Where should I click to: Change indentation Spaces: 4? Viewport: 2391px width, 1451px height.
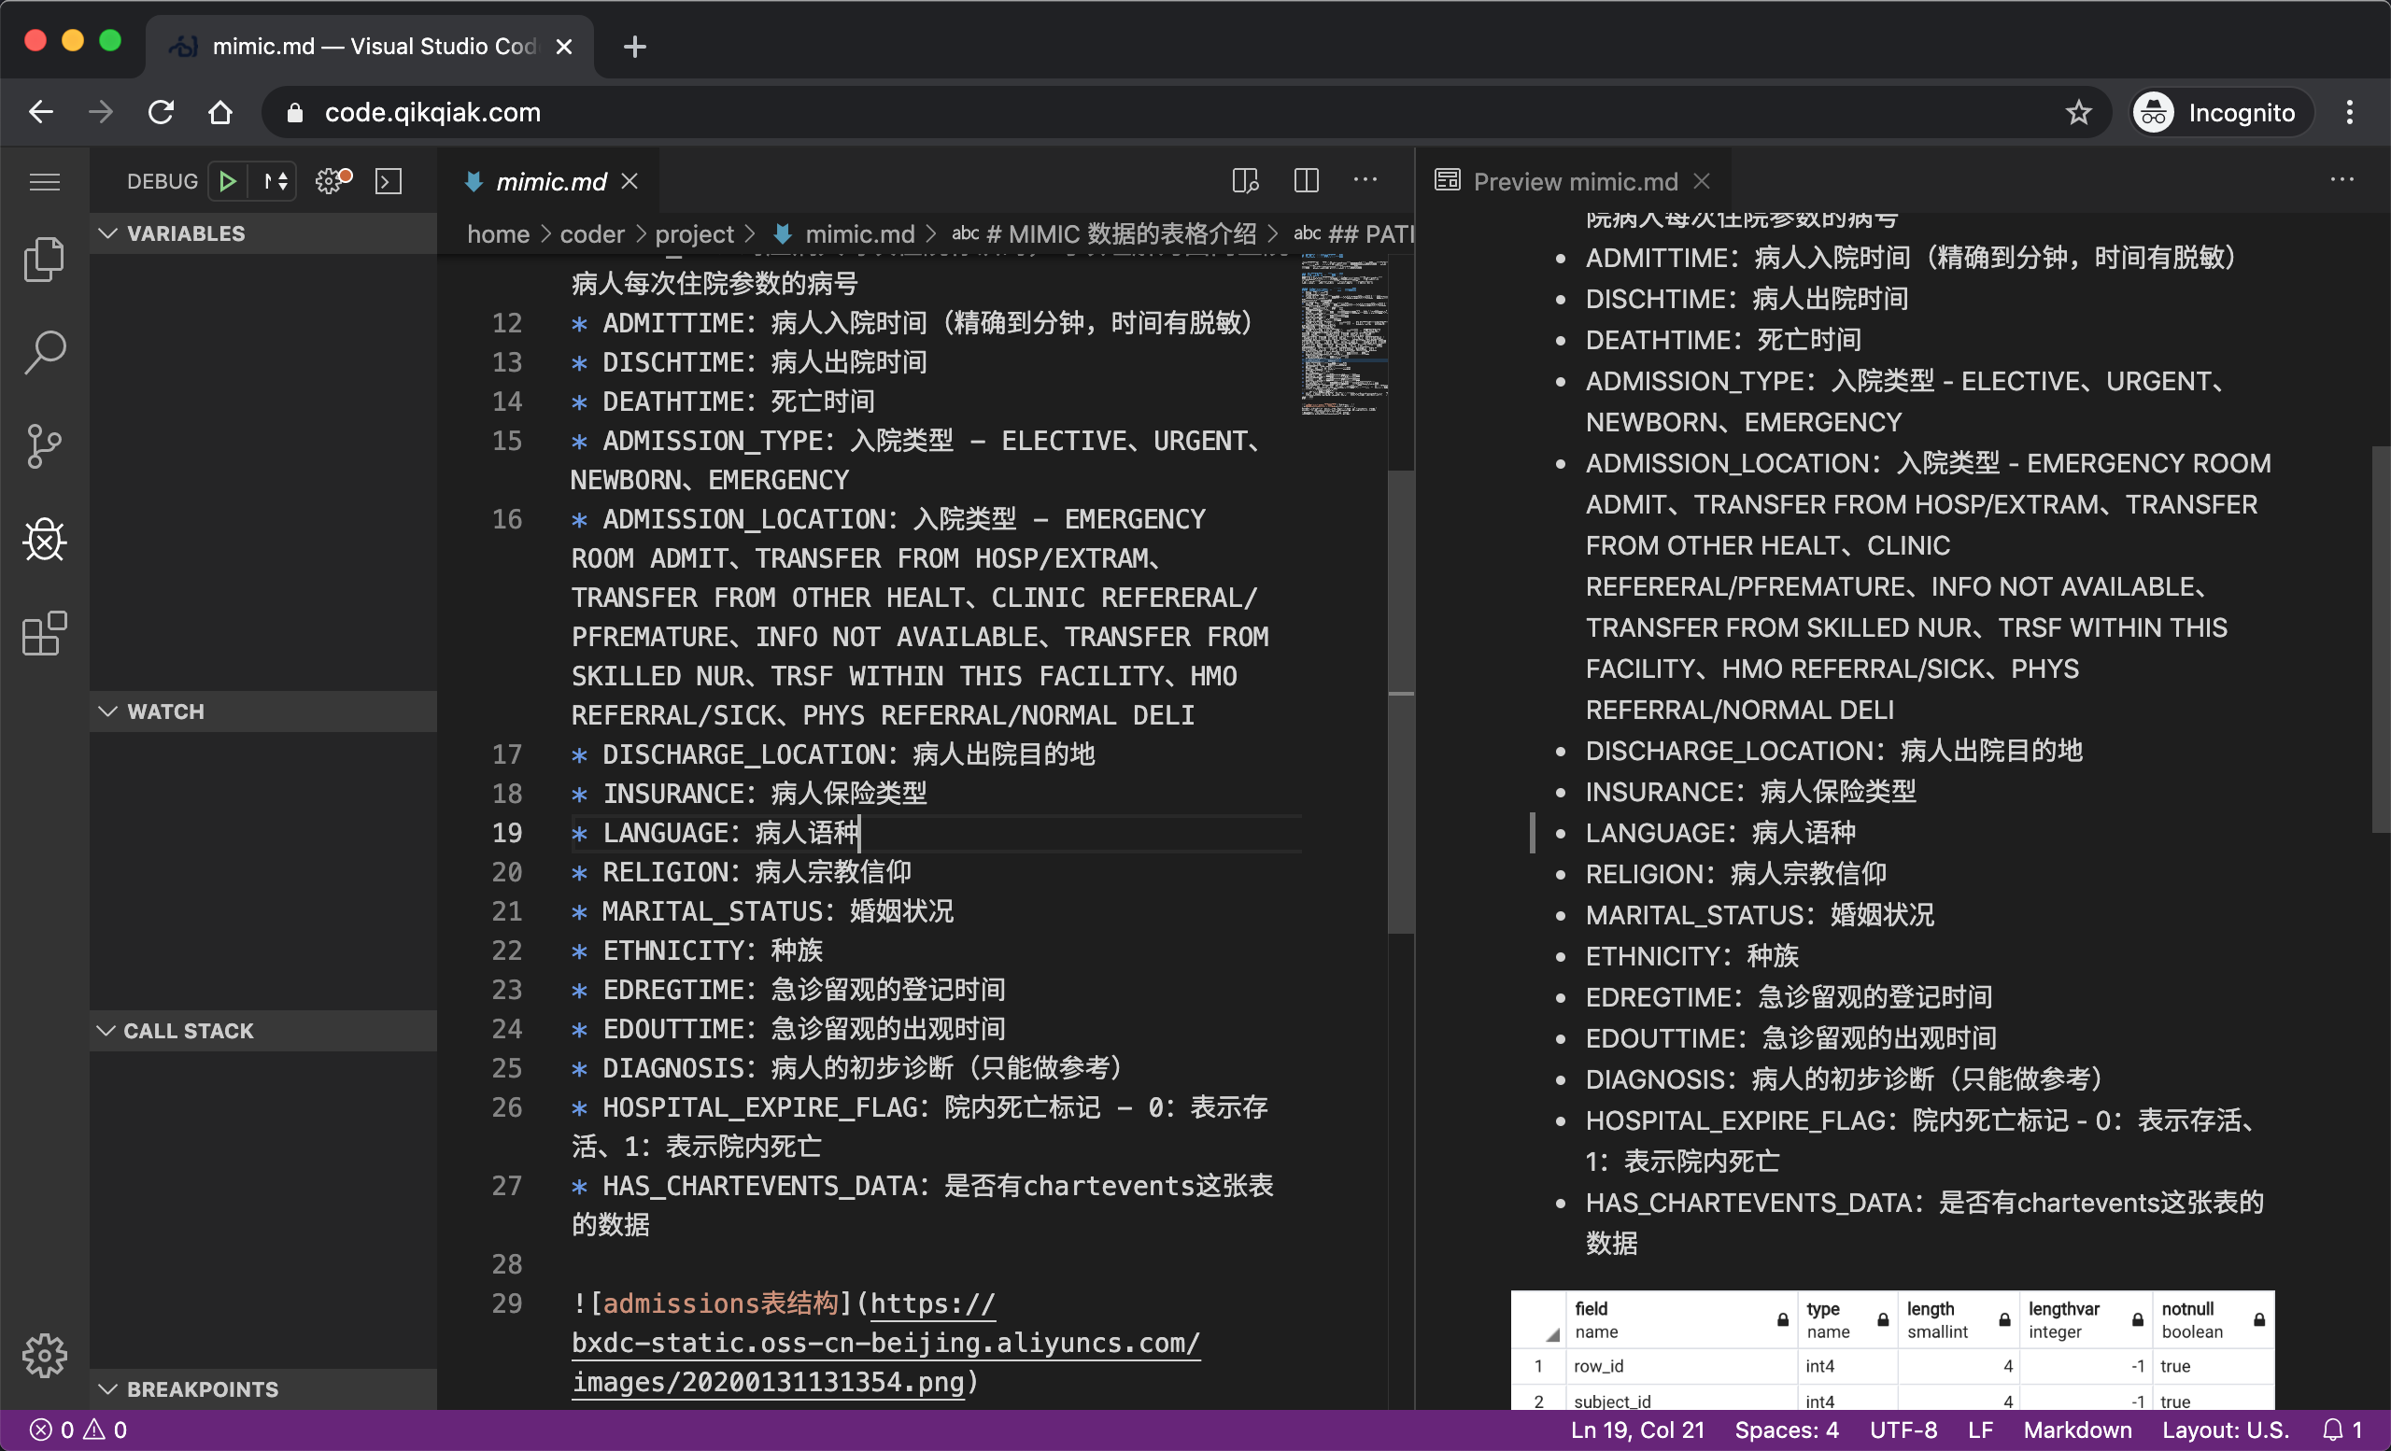coord(1787,1430)
